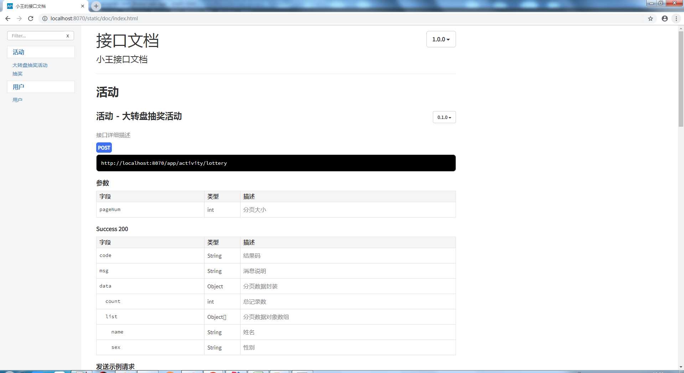Go back to the previous page

pos(8,19)
